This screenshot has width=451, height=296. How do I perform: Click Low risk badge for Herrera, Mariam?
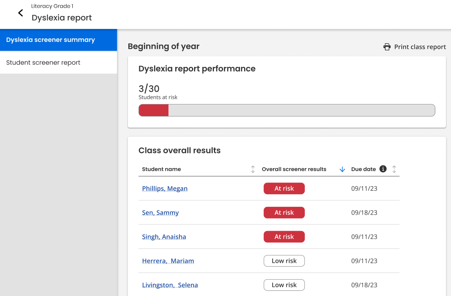tap(284, 261)
